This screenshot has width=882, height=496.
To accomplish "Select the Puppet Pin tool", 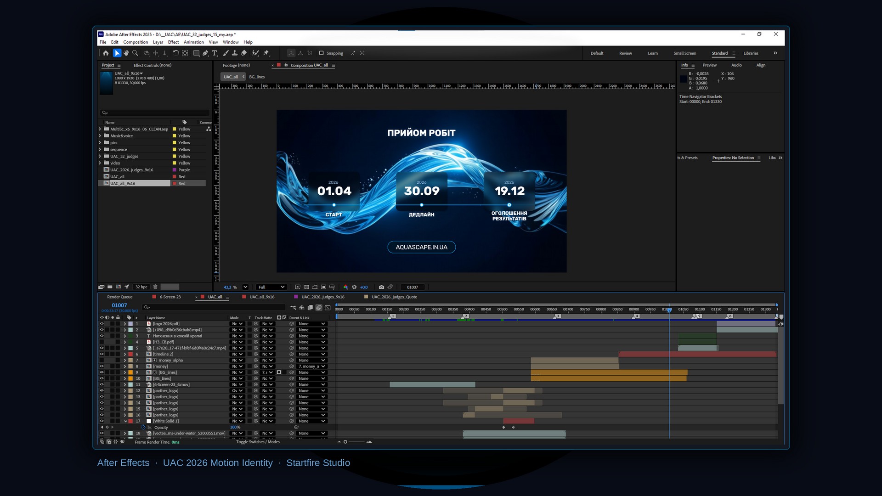I will click(266, 53).
